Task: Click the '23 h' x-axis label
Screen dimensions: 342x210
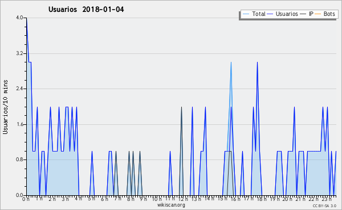Action: [x=327, y=199]
